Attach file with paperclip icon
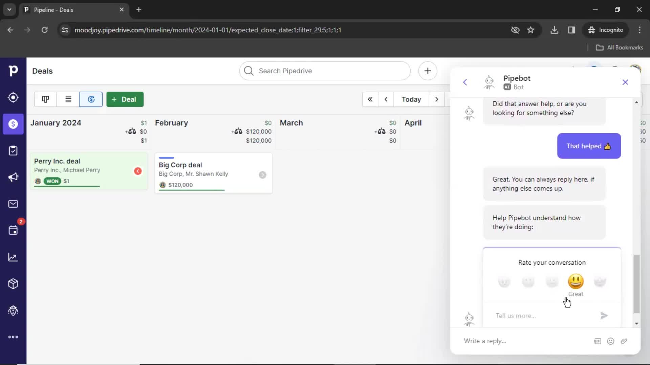This screenshot has width=650, height=365. (624, 341)
